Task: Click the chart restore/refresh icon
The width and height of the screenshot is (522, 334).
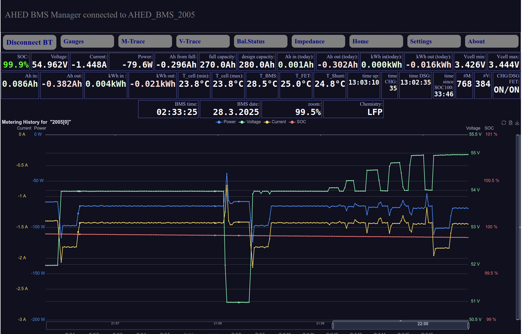Action: pos(504,123)
